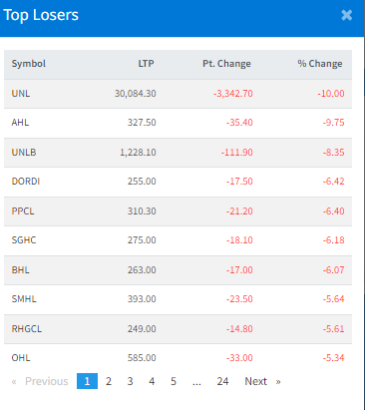Click the Previous page link
Image resolution: width=365 pixels, height=410 pixels.
[x=40, y=381]
